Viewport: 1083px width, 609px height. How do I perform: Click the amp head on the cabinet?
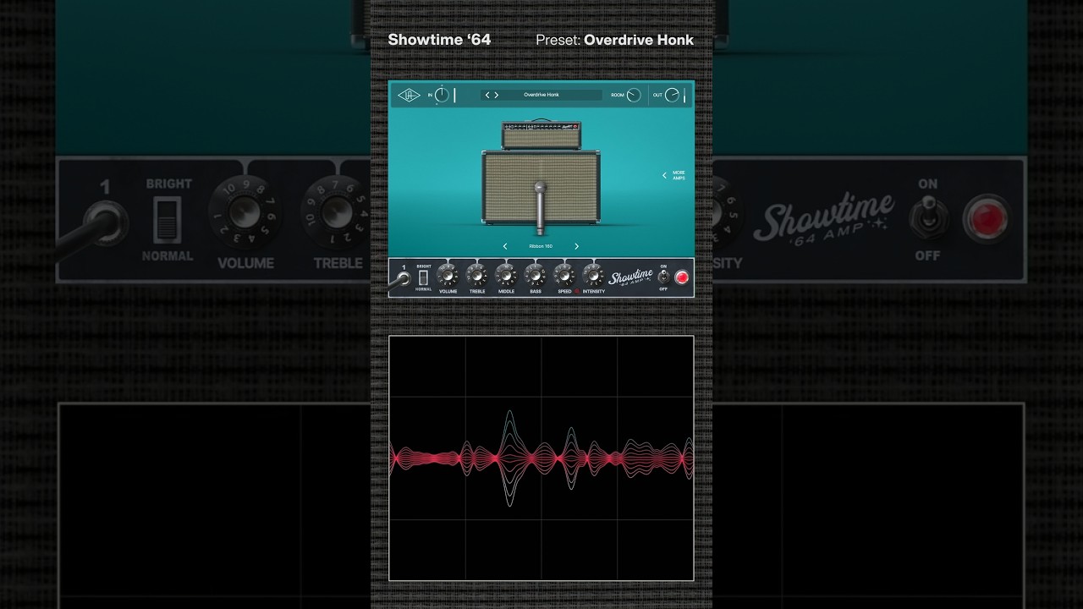click(x=541, y=135)
